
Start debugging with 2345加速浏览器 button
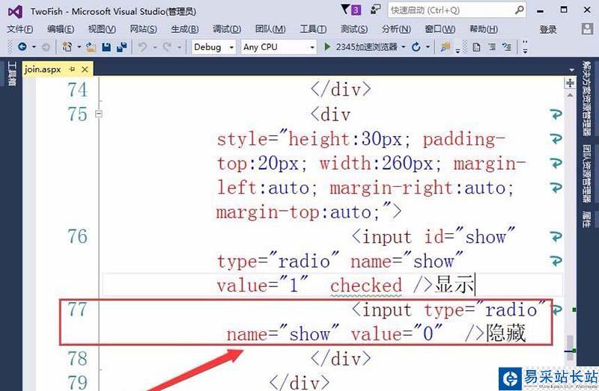360,47
